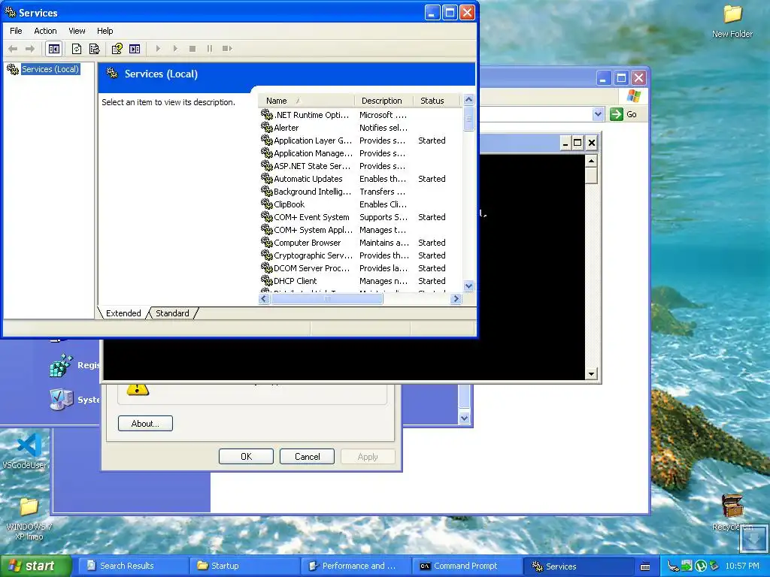The width and height of the screenshot is (770, 577).
Task: Sort services by the Name column header
Action: pos(305,101)
